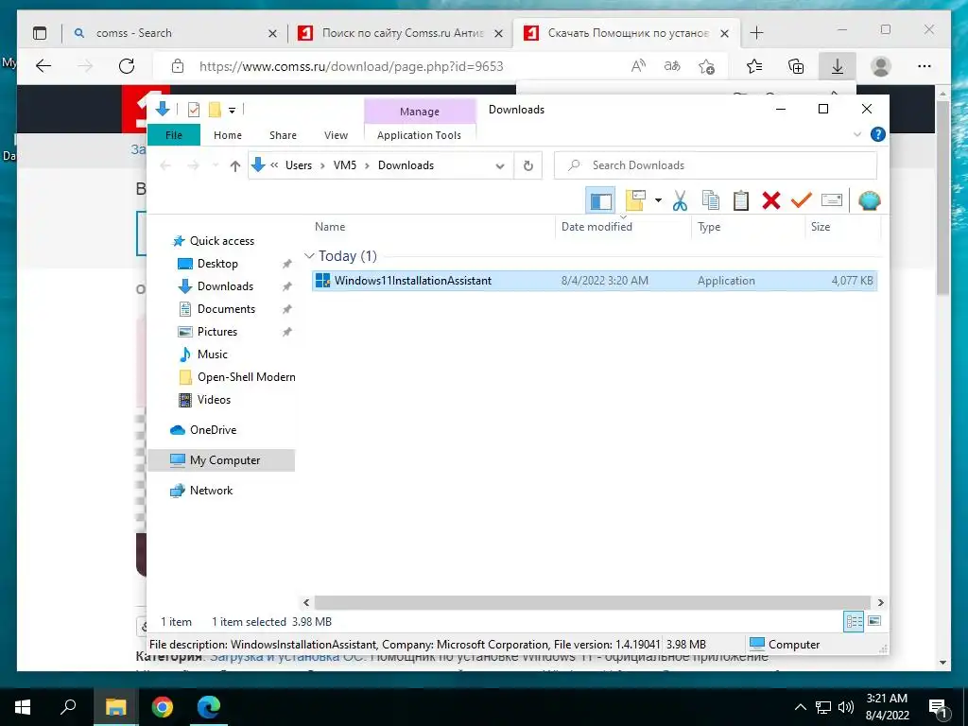Image resolution: width=968 pixels, height=726 pixels.
Task: Open Downloads in navigation pane
Action: pos(225,286)
